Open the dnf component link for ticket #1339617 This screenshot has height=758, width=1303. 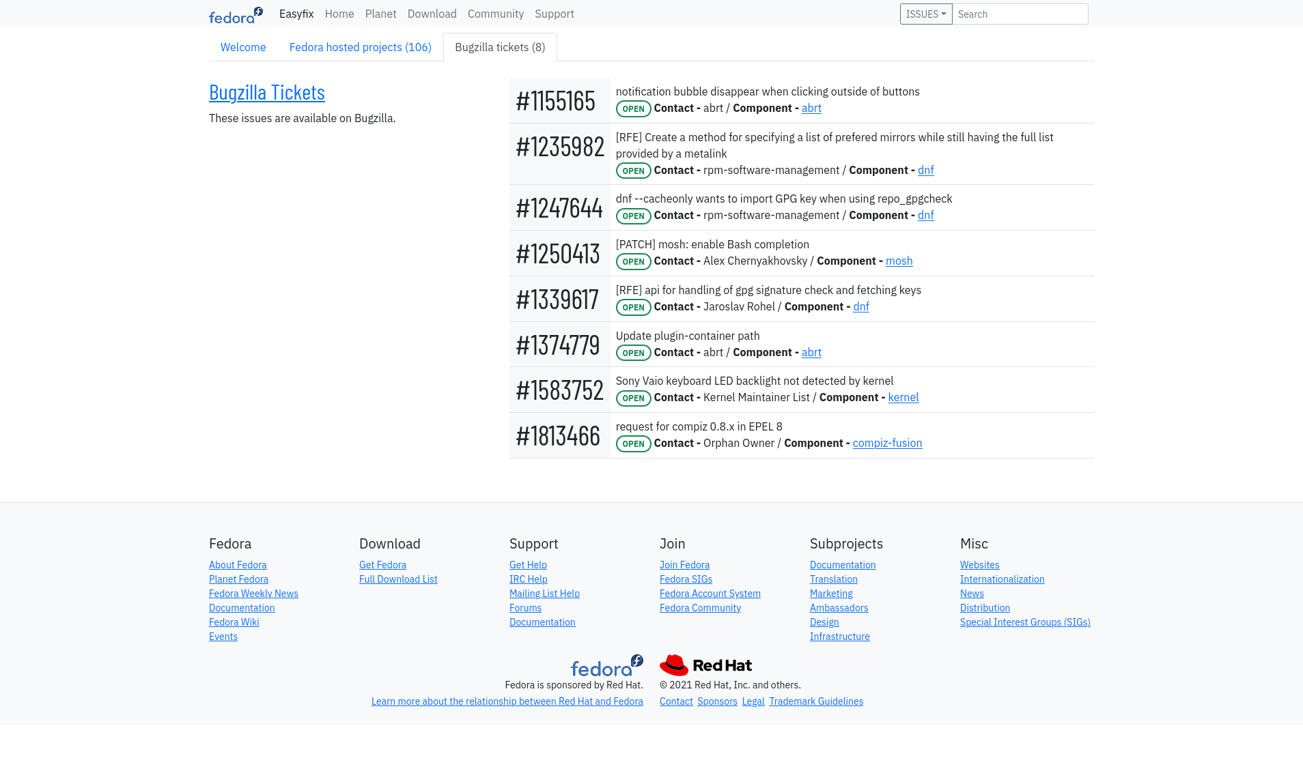point(861,306)
